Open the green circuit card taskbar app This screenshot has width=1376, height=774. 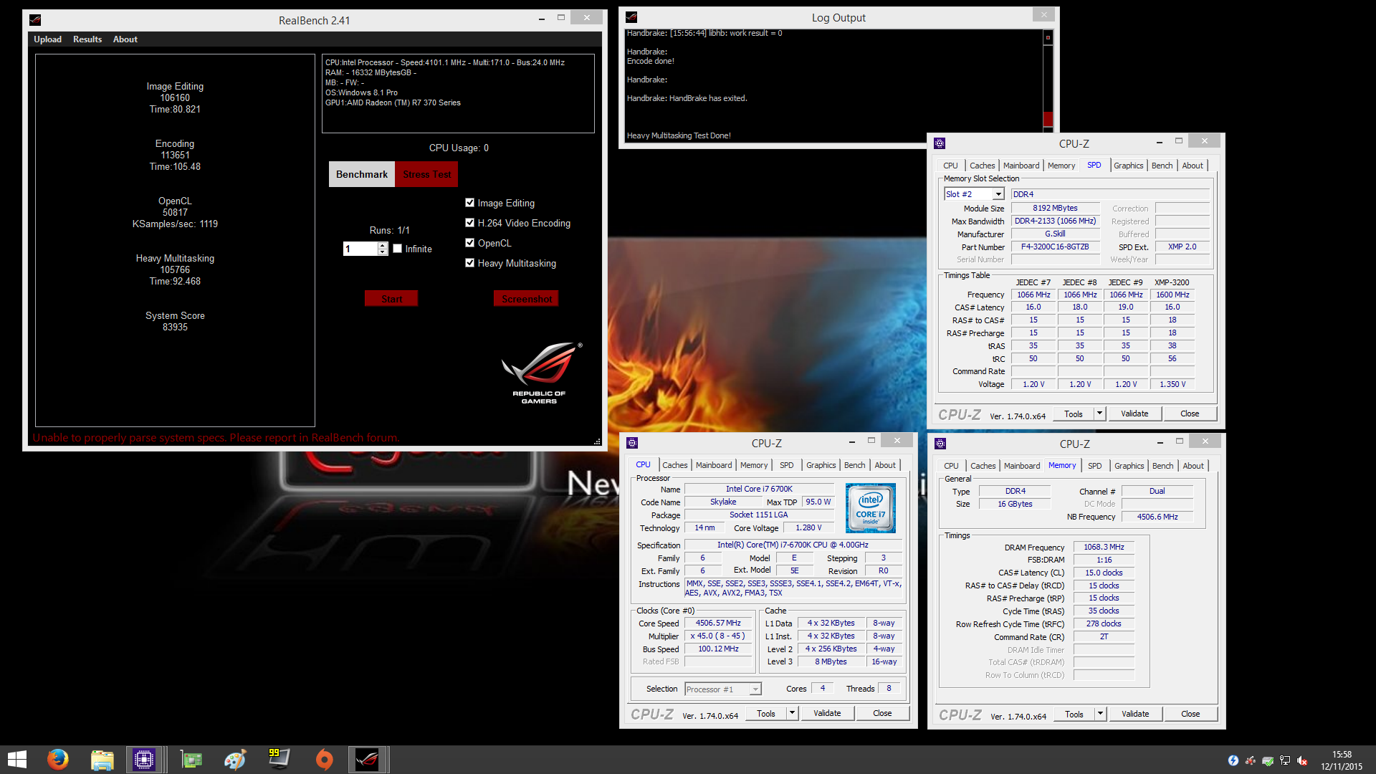coord(191,759)
